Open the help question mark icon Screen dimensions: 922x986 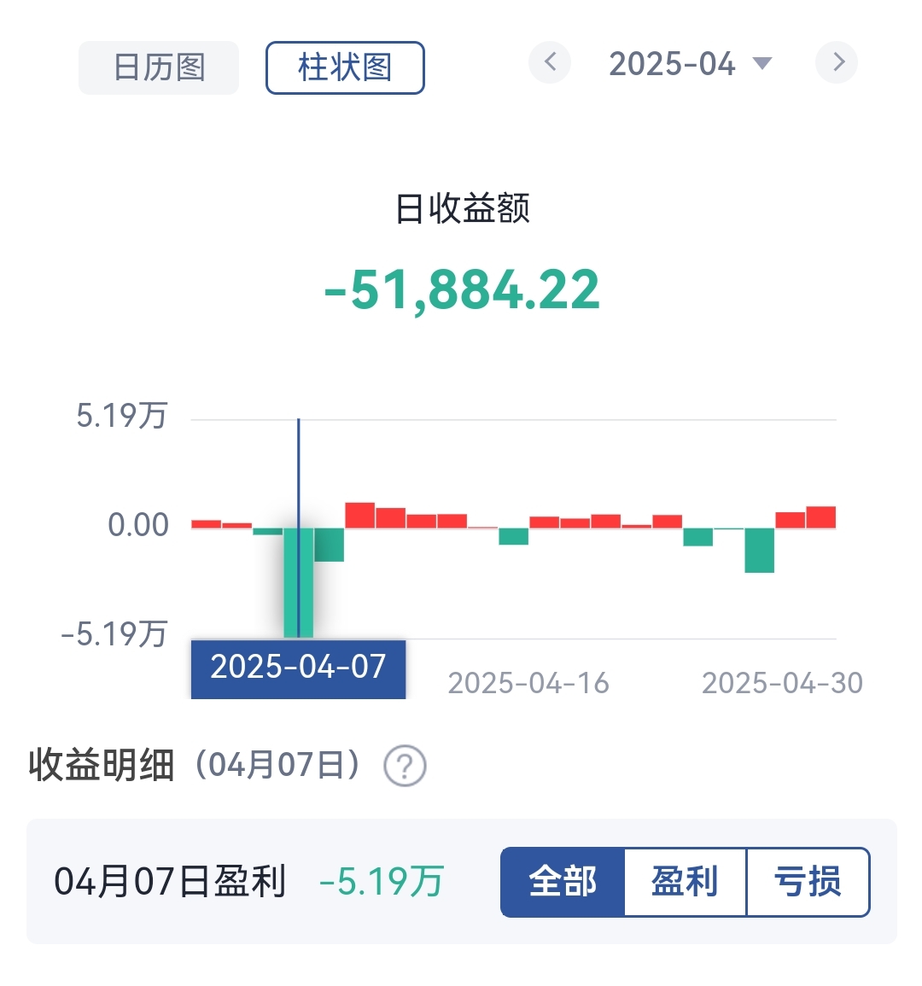point(405,766)
